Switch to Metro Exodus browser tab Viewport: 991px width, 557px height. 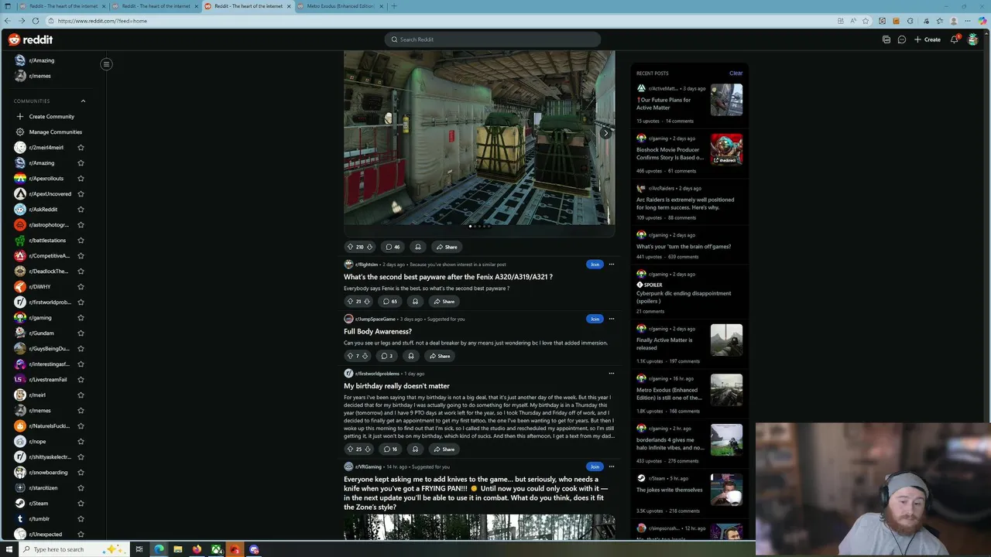(x=341, y=6)
